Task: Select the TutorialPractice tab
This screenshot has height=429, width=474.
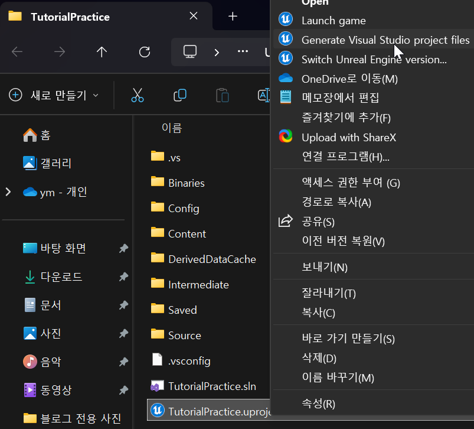Action: (106, 17)
